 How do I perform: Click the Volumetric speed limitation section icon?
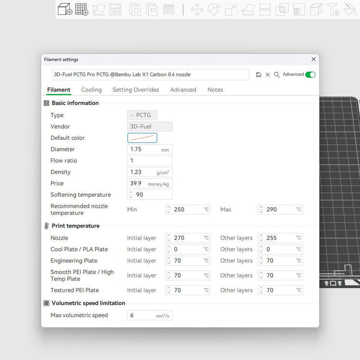(46, 303)
